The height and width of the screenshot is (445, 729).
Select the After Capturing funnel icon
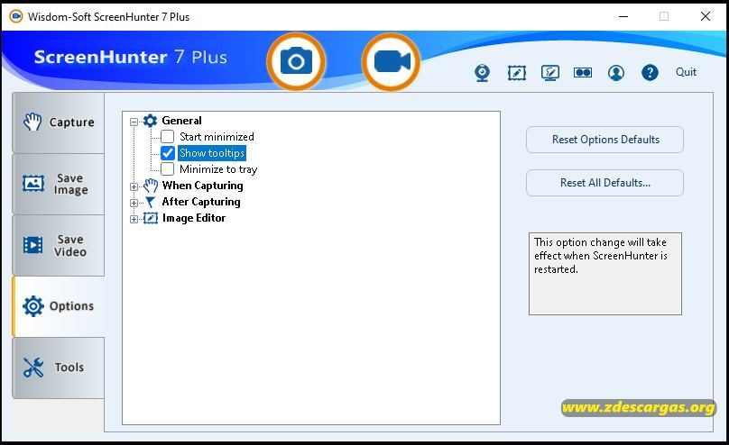coord(150,202)
